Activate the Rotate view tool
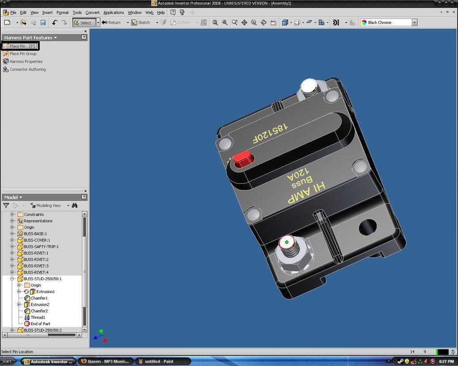 click(x=263, y=22)
